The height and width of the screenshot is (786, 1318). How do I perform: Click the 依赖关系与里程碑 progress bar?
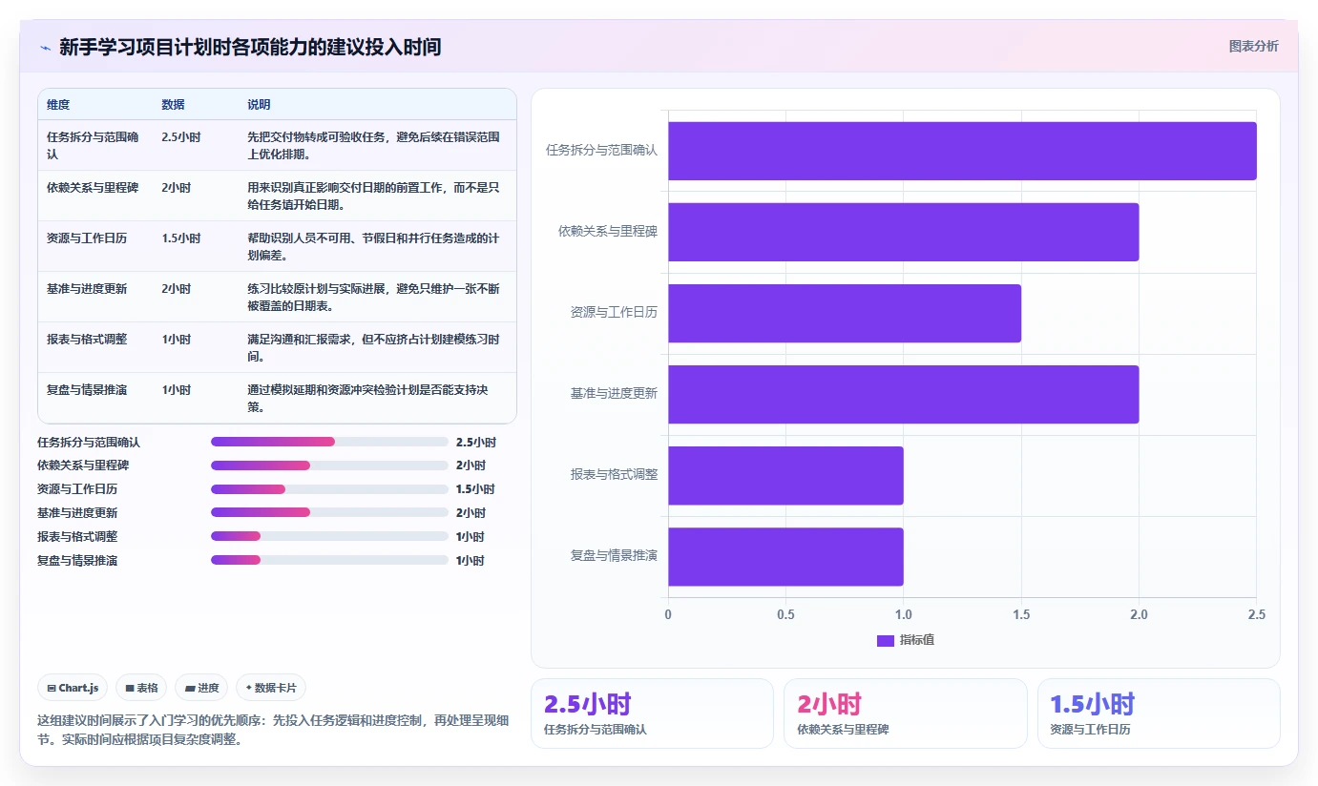(x=329, y=465)
